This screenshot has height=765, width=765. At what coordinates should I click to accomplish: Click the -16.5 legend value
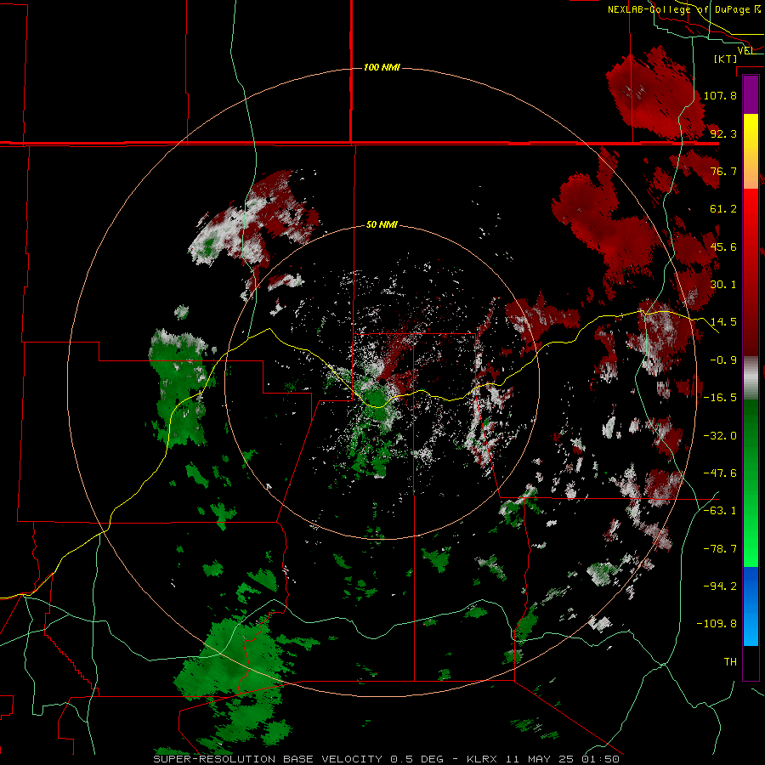(720, 398)
